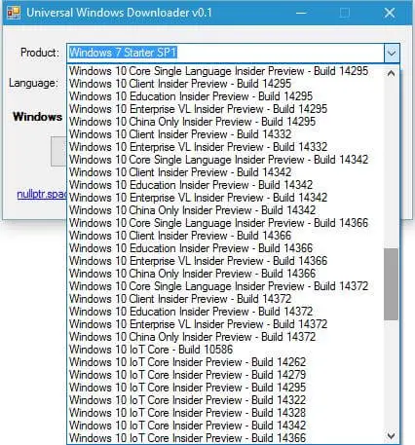Click the Windows 7 Starter SP1 field
The height and width of the screenshot is (445, 415).
pyautogui.click(x=226, y=53)
